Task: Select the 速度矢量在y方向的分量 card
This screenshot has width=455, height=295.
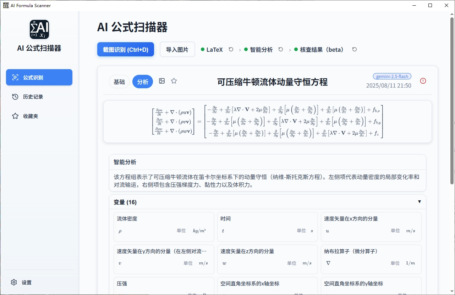Action: click(x=164, y=259)
